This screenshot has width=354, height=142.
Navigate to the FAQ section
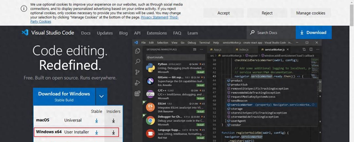tap(177, 33)
